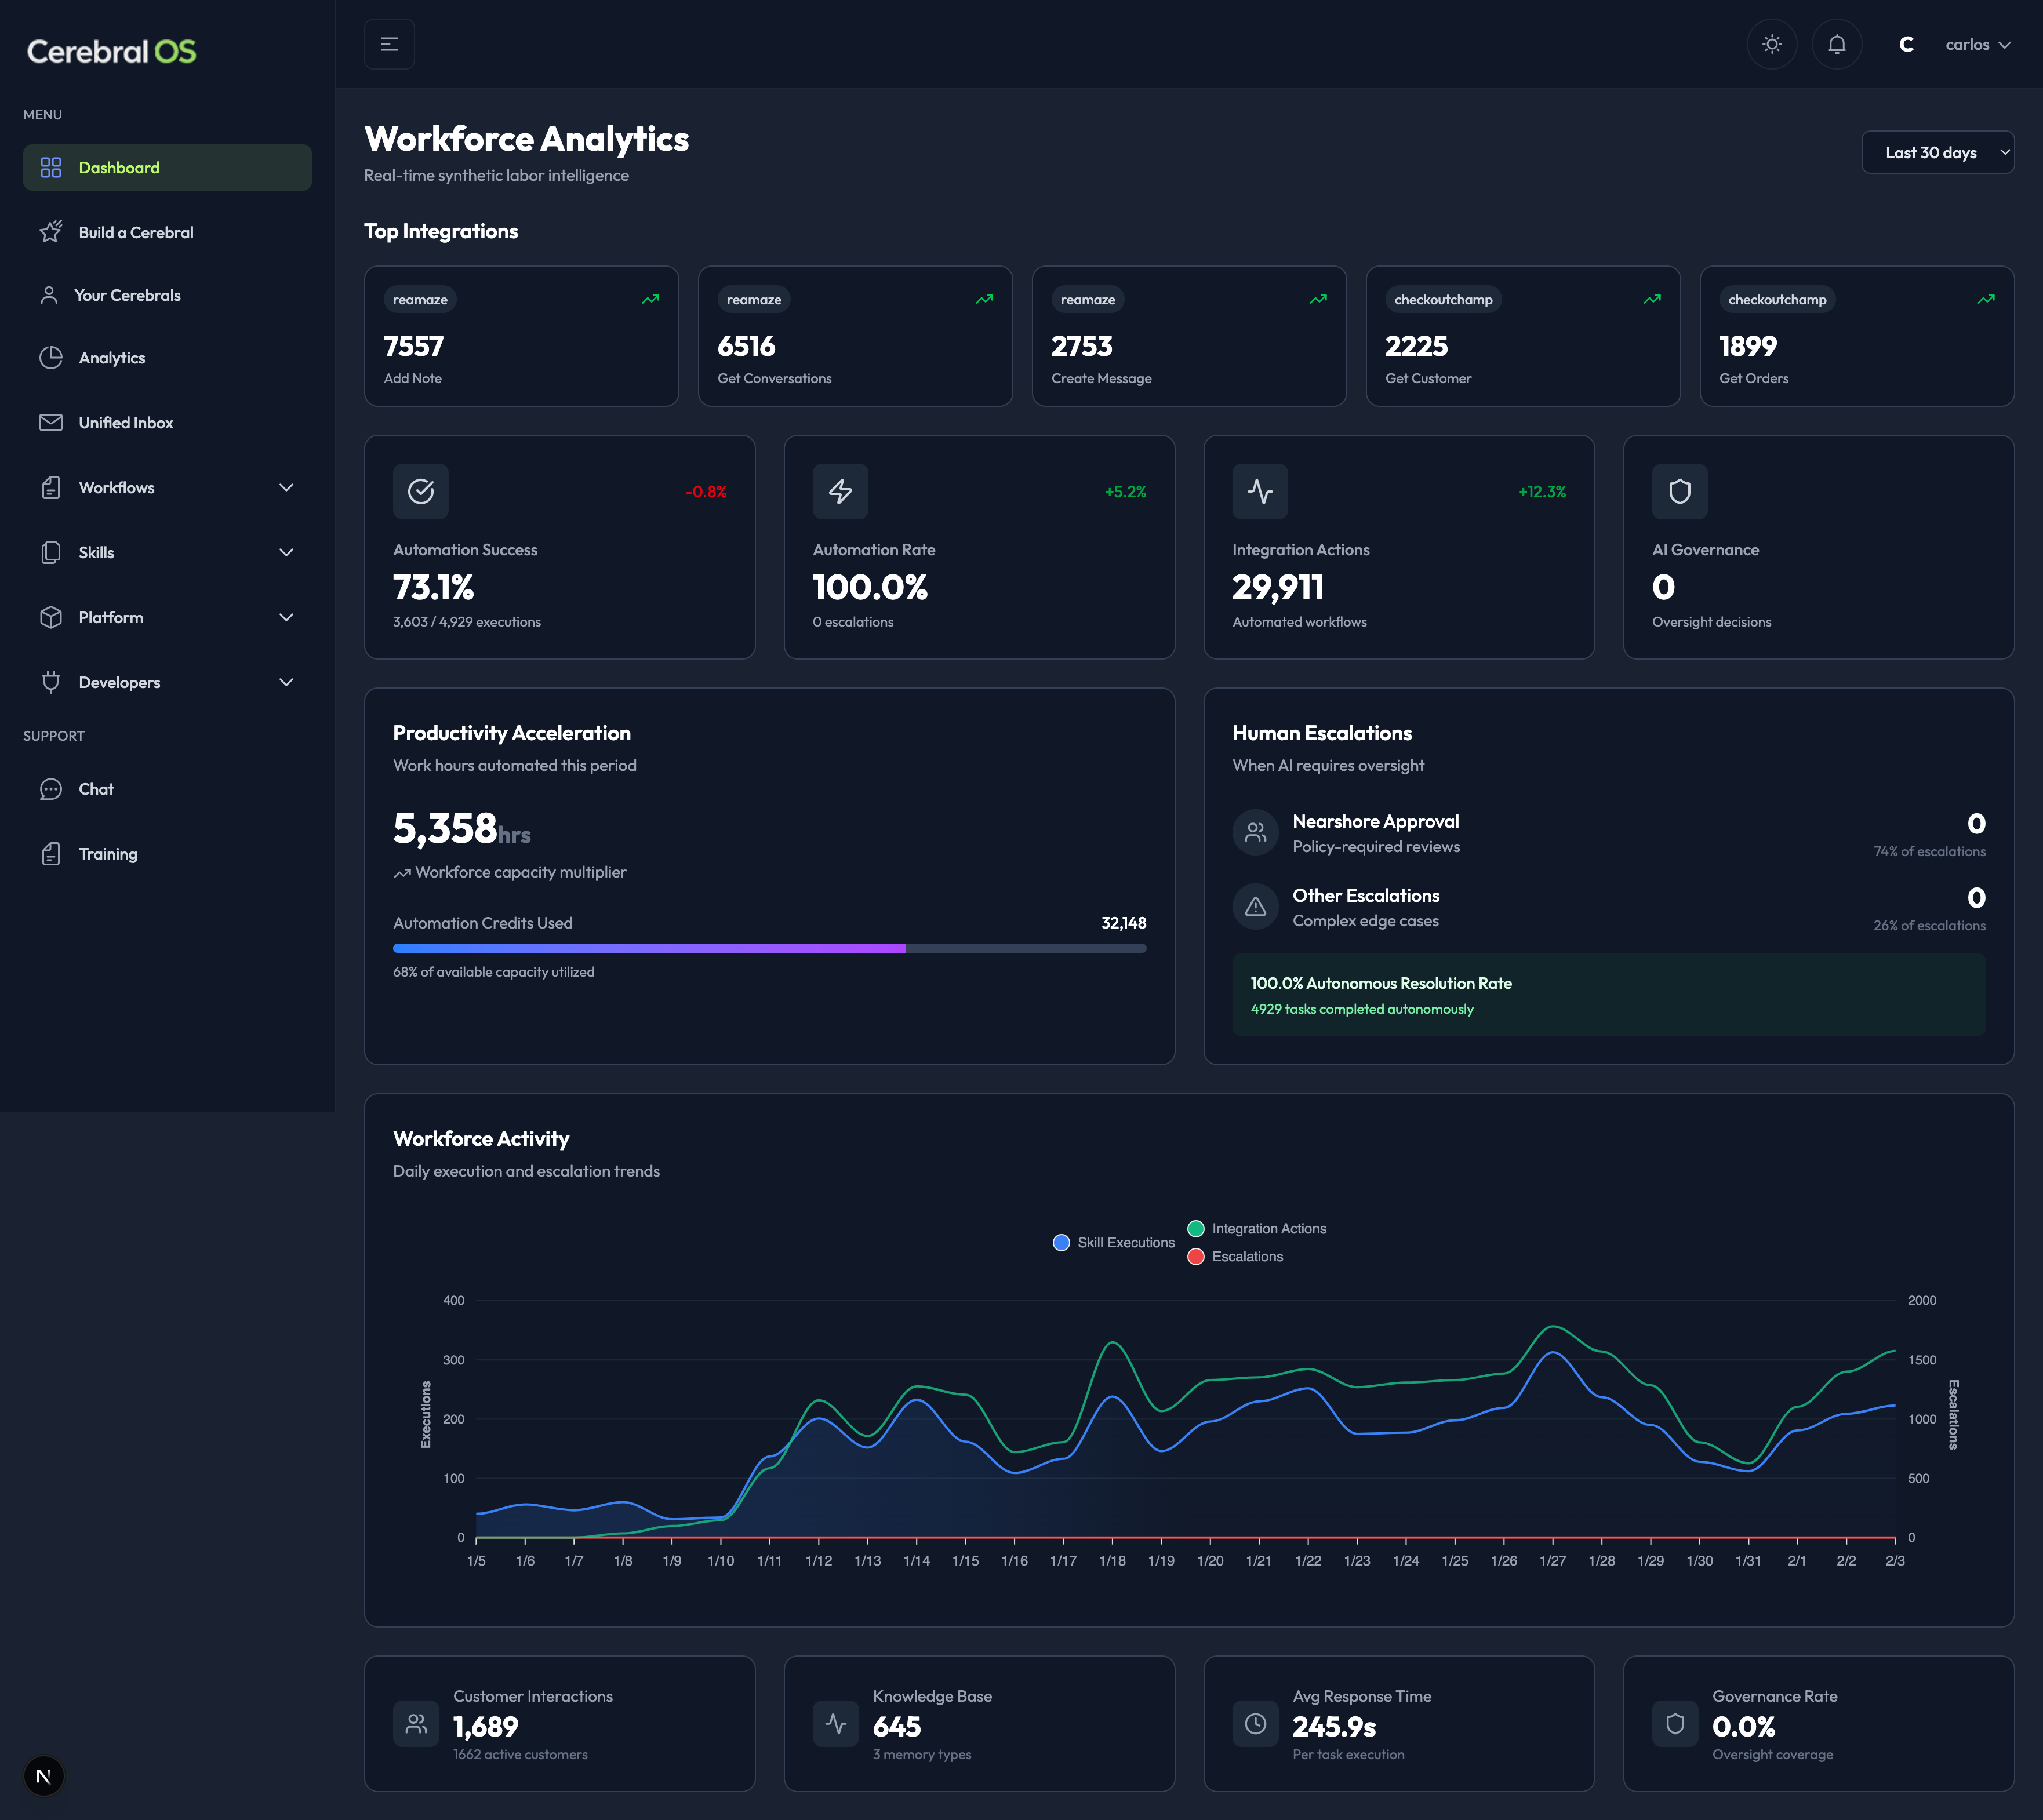2043x1820 pixels.
Task: Toggle Skill Executions legend series
Action: [x=1113, y=1242]
